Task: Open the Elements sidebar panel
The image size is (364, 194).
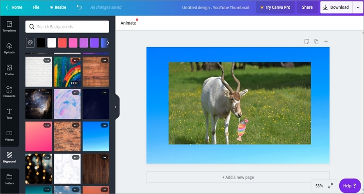Action: (x=9, y=92)
